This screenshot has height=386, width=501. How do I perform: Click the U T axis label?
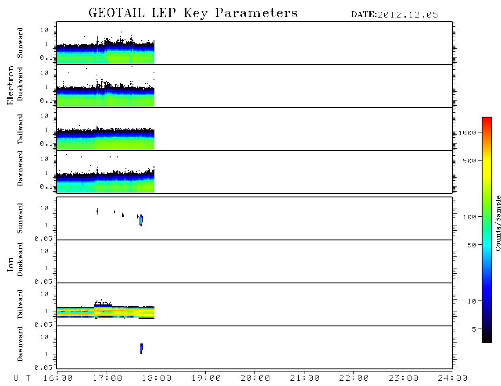22,379
